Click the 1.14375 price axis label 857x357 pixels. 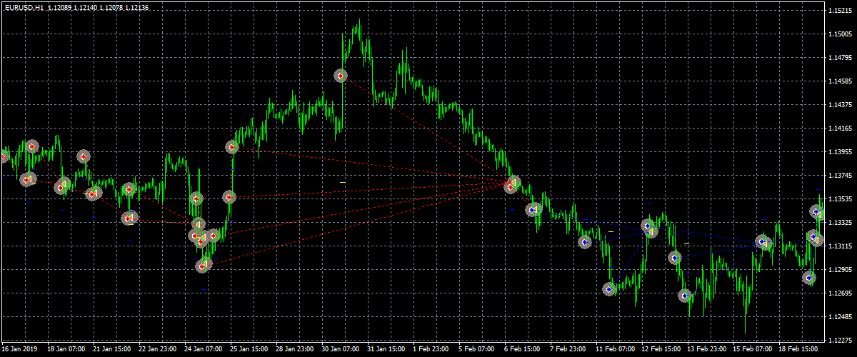pyautogui.click(x=841, y=105)
